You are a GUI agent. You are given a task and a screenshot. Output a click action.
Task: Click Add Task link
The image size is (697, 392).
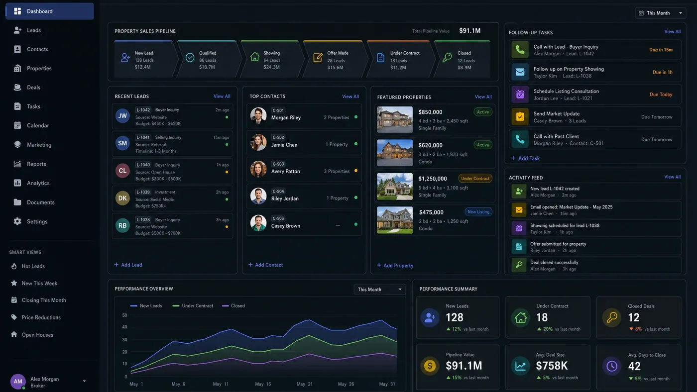click(525, 159)
